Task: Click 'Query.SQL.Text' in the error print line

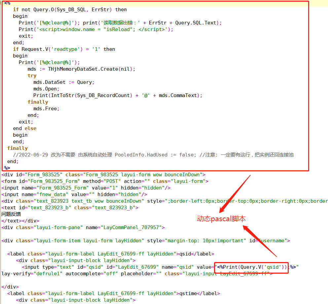Action: (x=196, y=23)
